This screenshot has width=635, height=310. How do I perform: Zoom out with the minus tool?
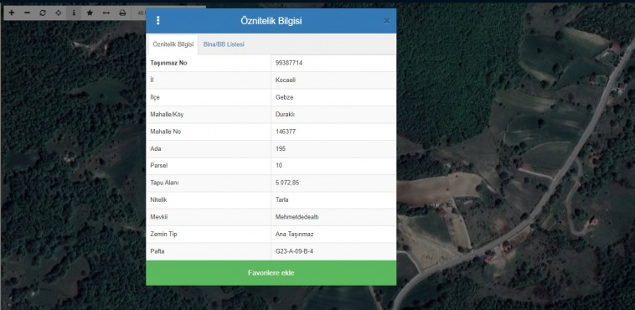click(x=27, y=13)
